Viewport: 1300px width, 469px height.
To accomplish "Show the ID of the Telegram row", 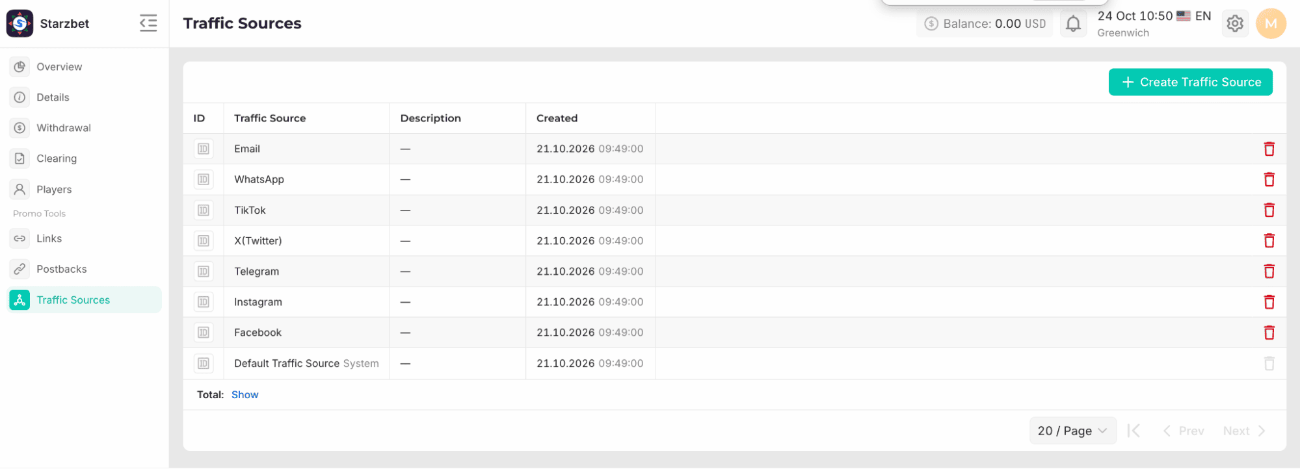I will (204, 272).
